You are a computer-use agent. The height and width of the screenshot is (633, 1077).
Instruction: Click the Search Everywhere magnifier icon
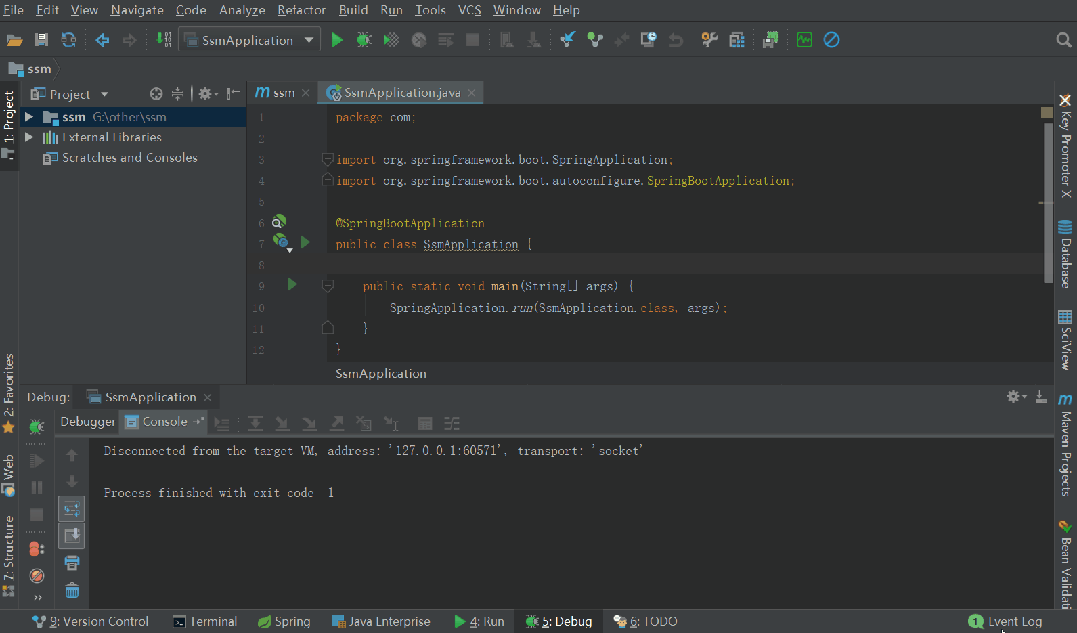[1063, 40]
